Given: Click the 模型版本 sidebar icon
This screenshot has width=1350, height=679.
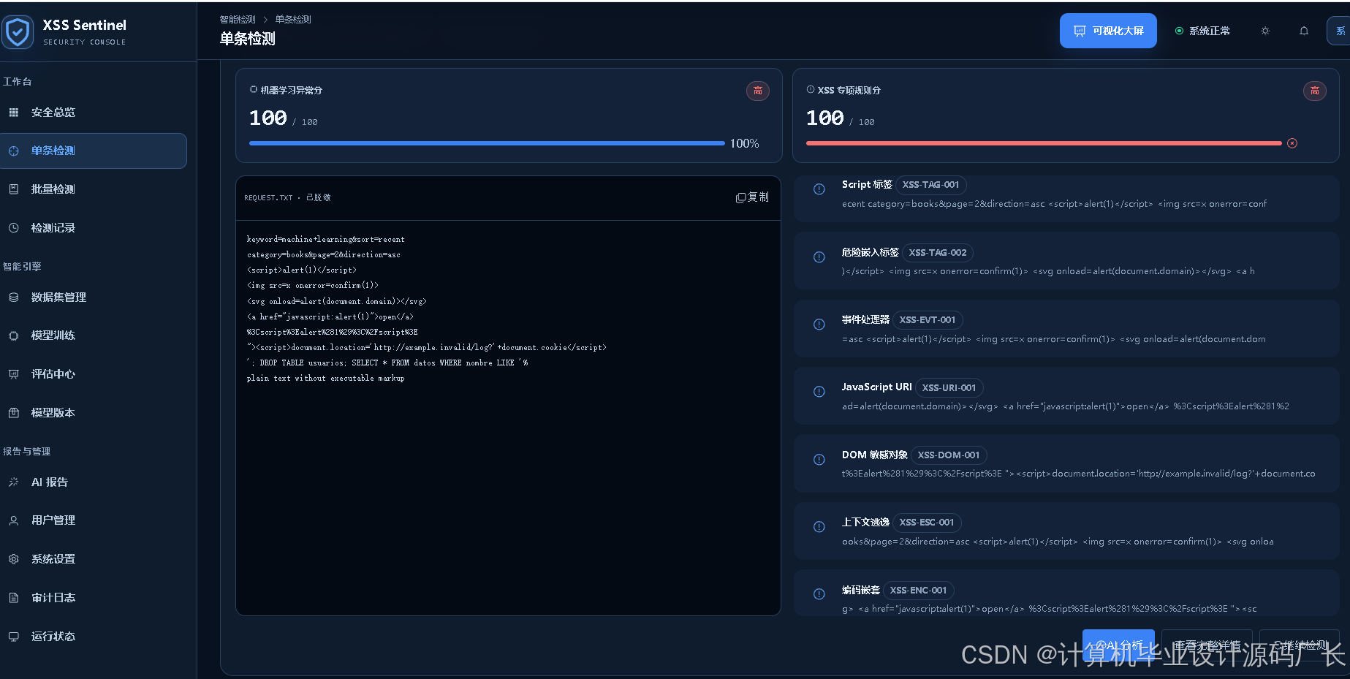Looking at the screenshot, I should click(x=13, y=413).
